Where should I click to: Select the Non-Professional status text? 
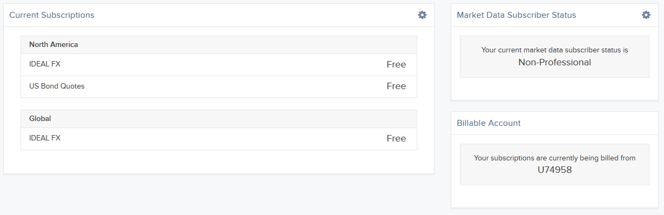click(554, 63)
